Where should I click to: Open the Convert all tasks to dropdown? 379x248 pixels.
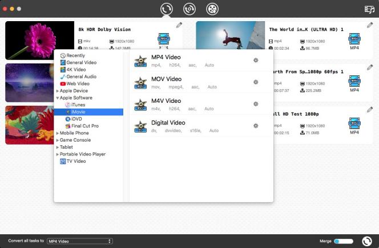pos(79,241)
